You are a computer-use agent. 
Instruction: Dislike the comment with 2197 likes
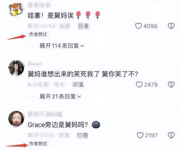[171, 135]
